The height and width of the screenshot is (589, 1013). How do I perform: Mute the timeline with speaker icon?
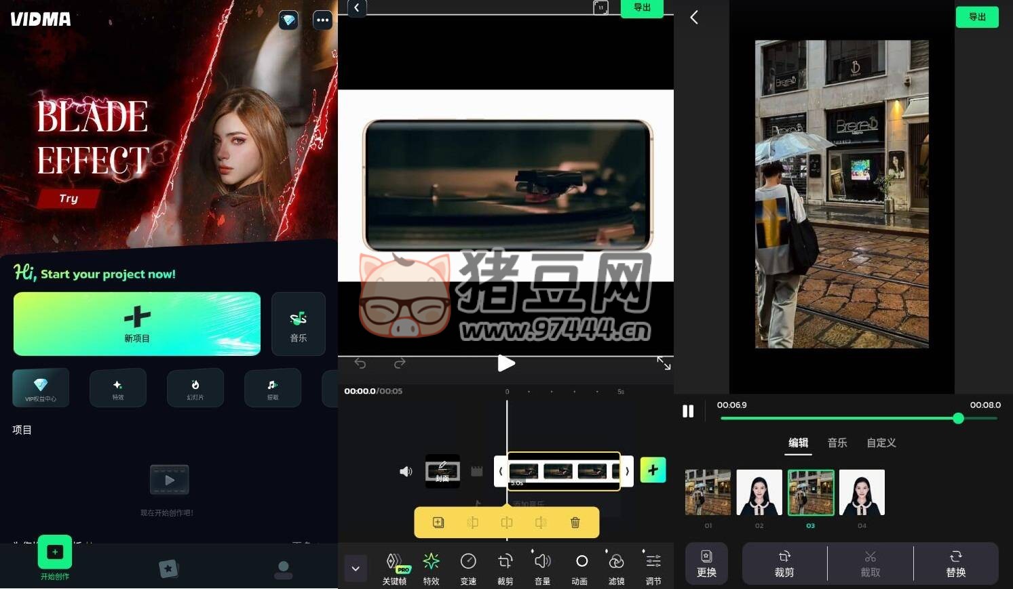click(x=406, y=471)
